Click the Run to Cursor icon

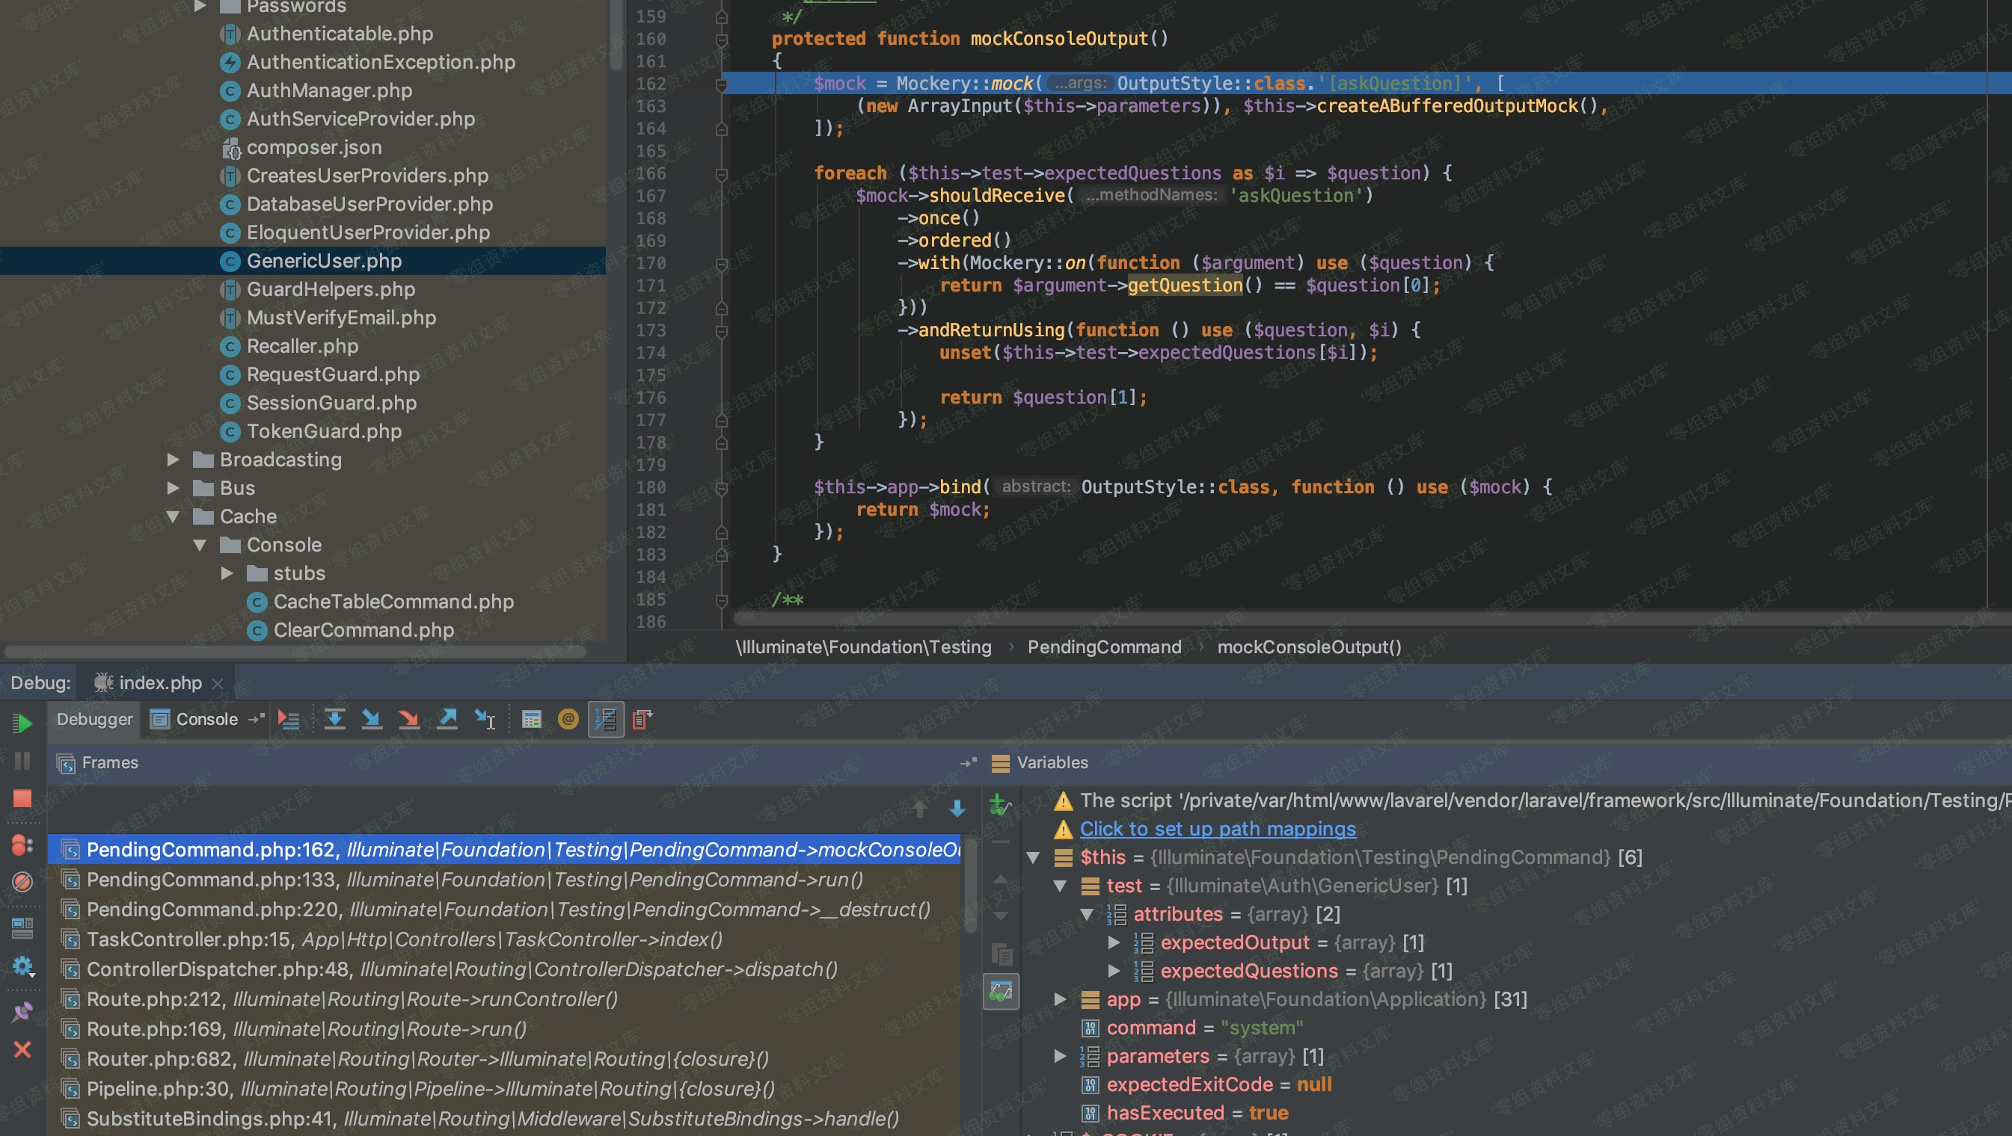pyautogui.click(x=484, y=720)
